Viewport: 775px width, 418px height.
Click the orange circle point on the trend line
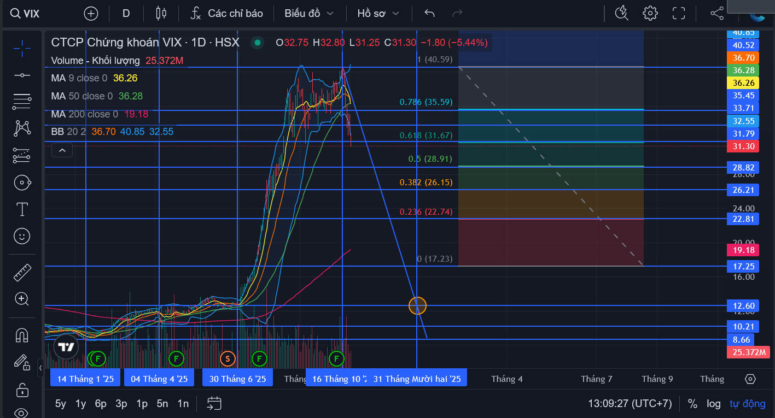click(417, 305)
